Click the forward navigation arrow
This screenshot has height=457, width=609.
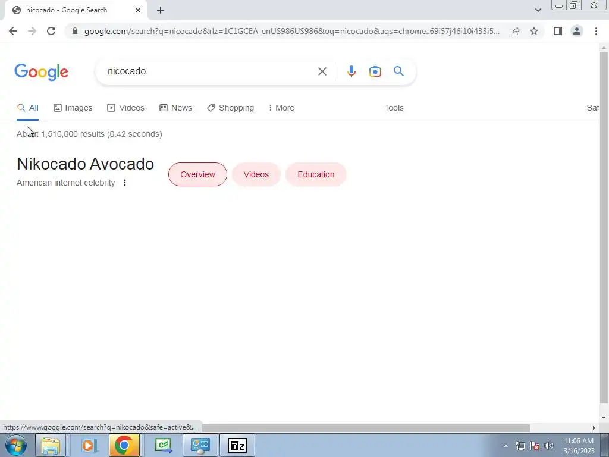coord(32,31)
